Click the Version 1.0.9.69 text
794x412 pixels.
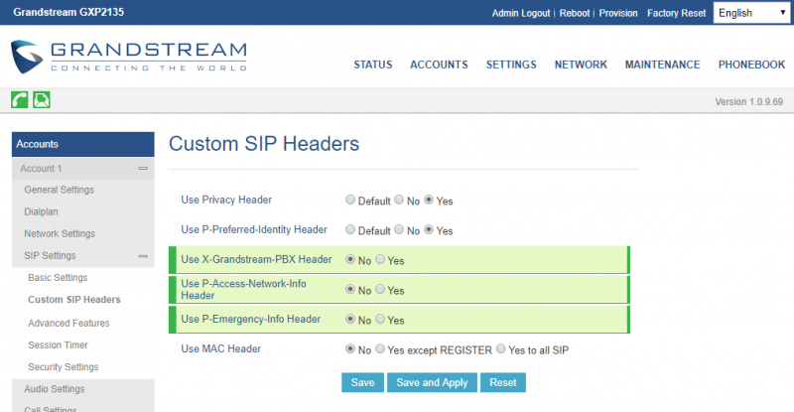(x=749, y=102)
